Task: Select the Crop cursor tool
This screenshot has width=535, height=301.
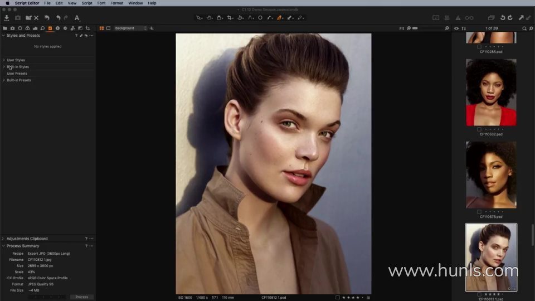Action: tap(230, 18)
